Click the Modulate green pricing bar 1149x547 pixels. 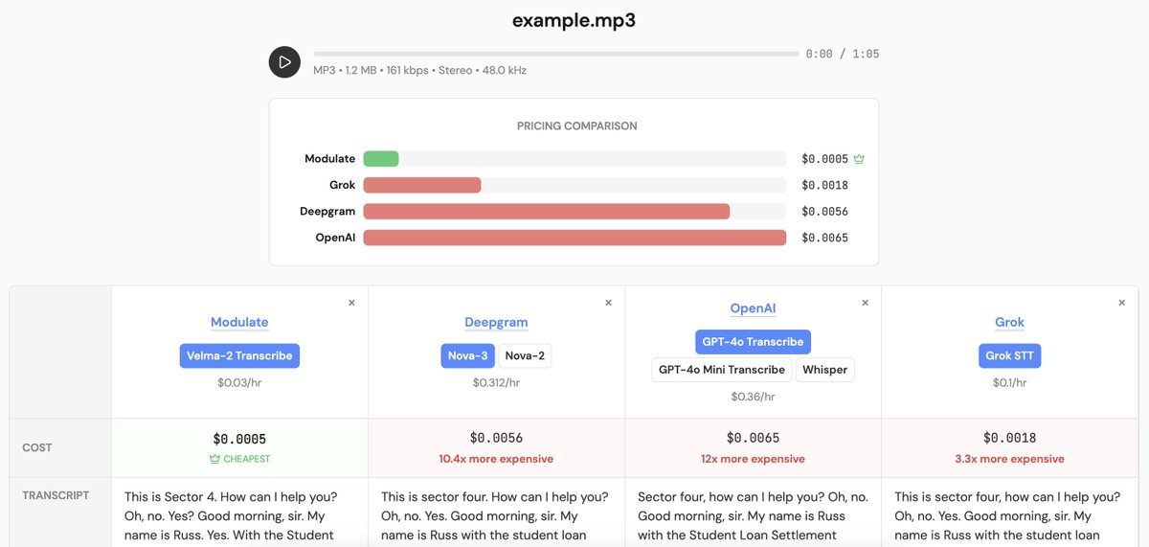(381, 159)
